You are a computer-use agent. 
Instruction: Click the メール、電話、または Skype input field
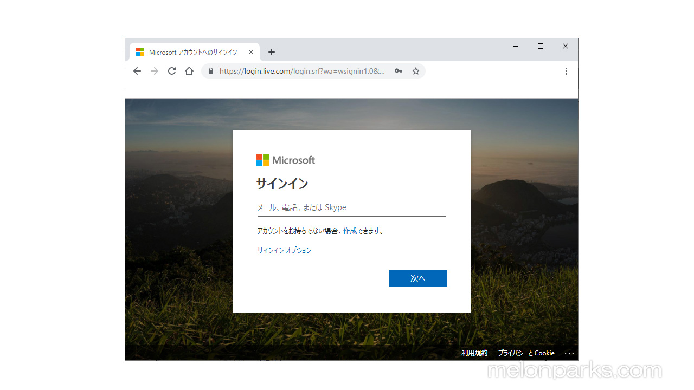pyautogui.click(x=351, y=207)
